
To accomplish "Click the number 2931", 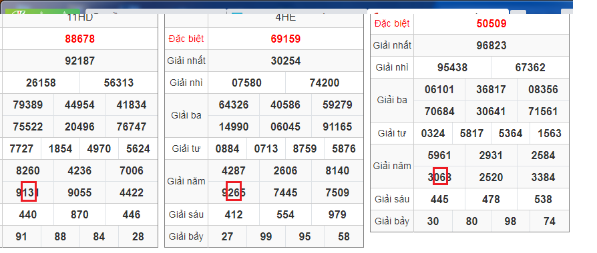I will pyautogui.click(x=491, y=156).
